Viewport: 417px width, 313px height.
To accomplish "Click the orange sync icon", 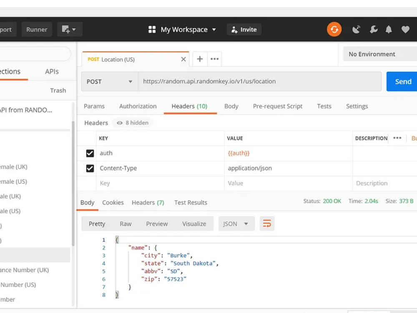I will [334, 29].
